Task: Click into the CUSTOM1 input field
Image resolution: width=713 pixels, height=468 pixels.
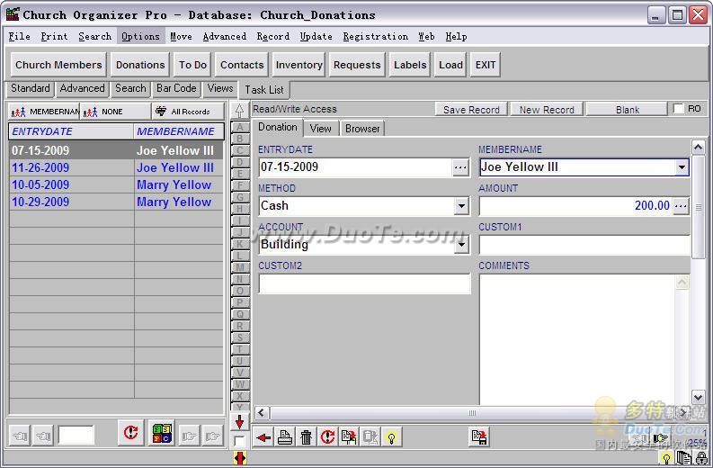Action: tap(584, 245)
